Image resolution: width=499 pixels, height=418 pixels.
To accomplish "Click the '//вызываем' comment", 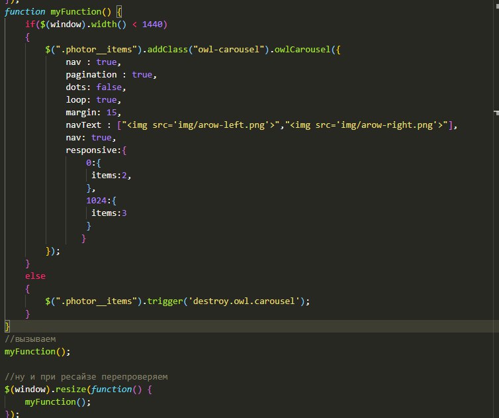I will click(30, 339).
